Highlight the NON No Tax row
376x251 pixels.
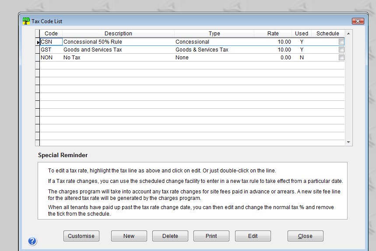click(x=118, y=58)
